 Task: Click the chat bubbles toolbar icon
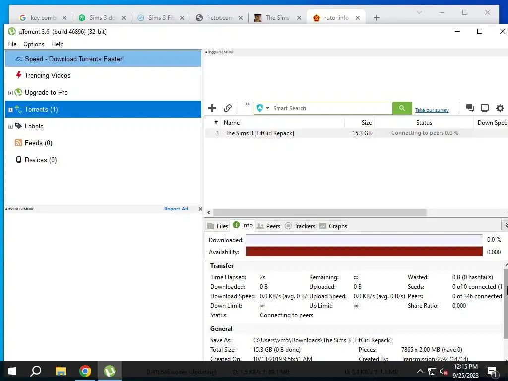coord(470,108)
